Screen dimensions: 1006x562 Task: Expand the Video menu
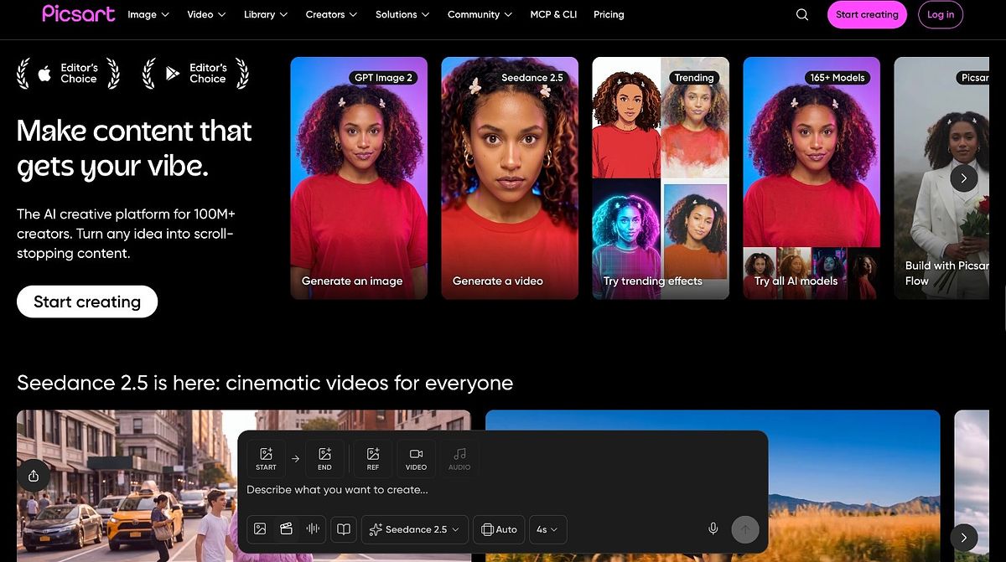tap(206, 14)
